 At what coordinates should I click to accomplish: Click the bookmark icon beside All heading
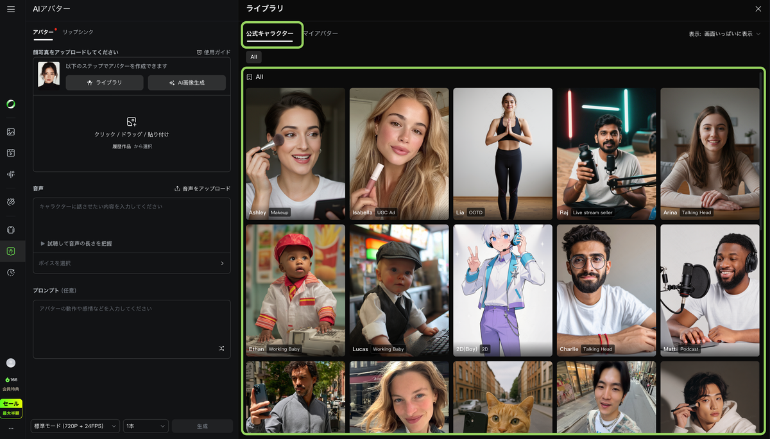pos(250,77)
